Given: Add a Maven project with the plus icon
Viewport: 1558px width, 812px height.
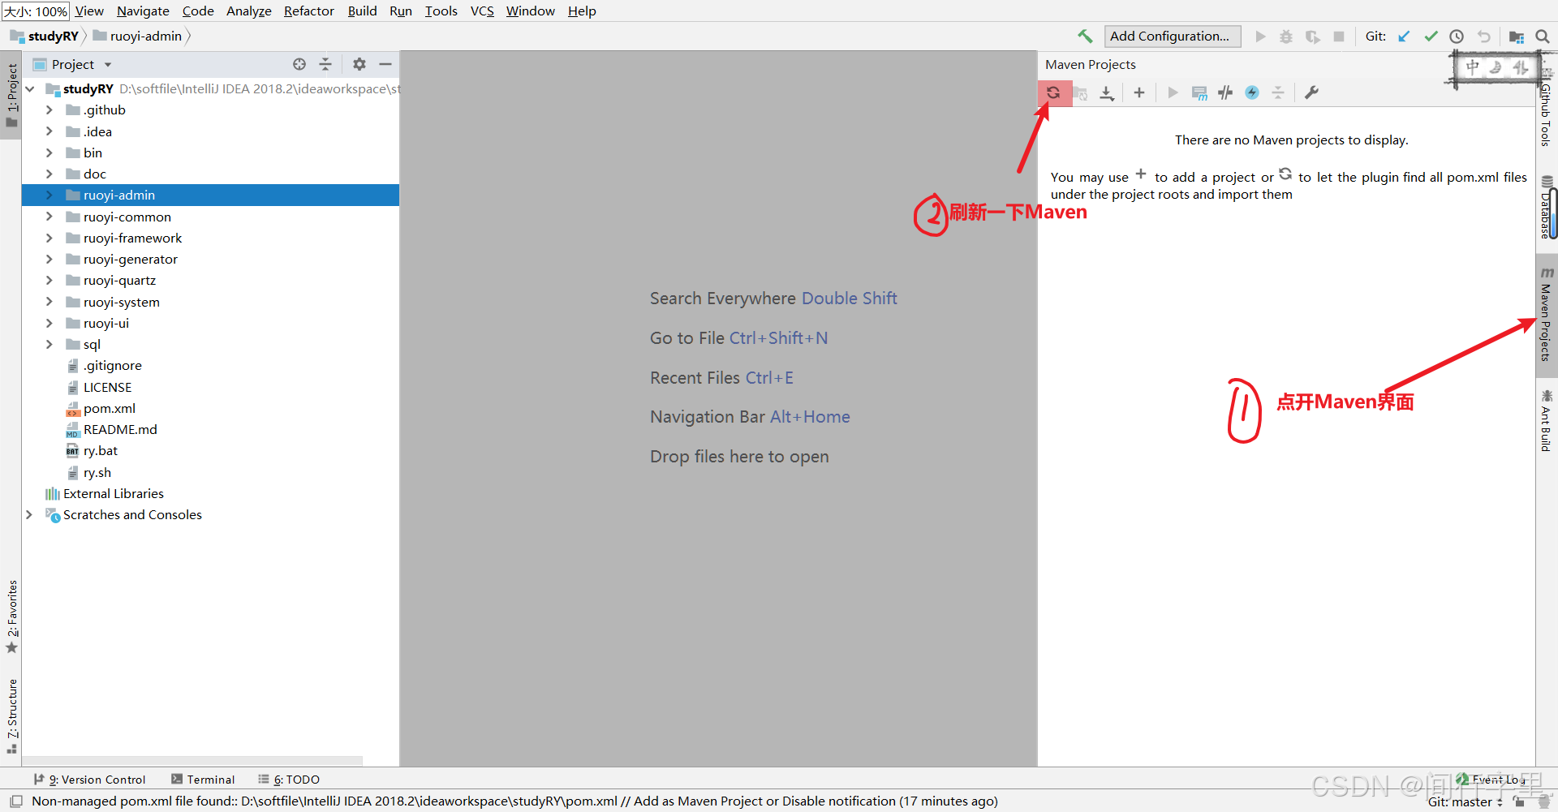Looking at the screenshot, I should tap(1139, 93).
